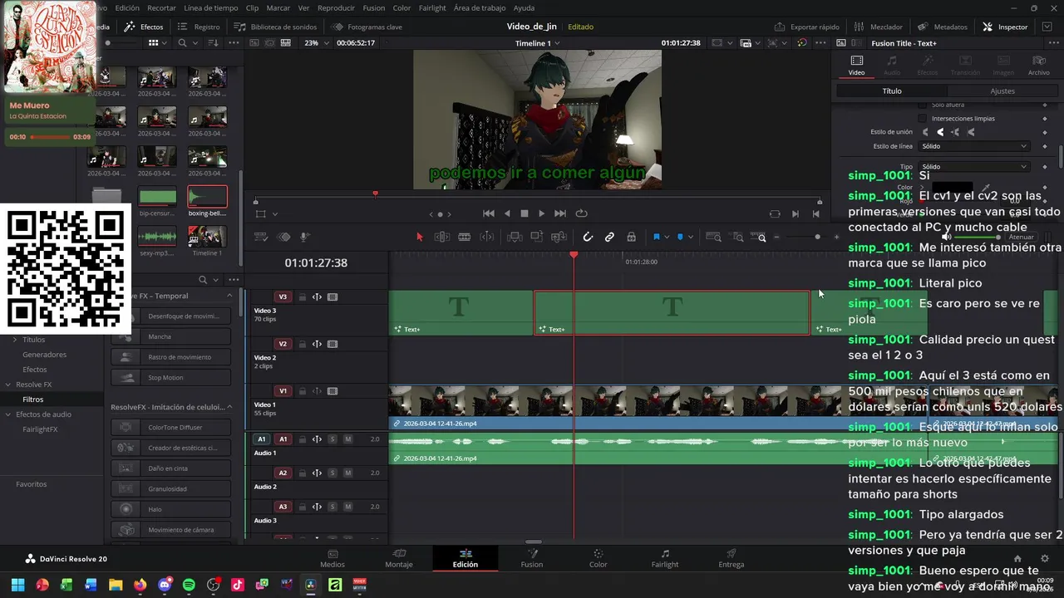
Task: Open the marker color dropdown arrow
Action: coord(690,238)
